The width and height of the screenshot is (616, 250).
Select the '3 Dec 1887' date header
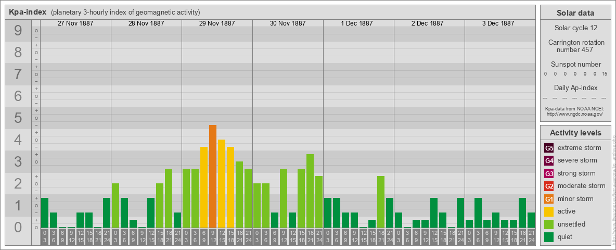498,23
